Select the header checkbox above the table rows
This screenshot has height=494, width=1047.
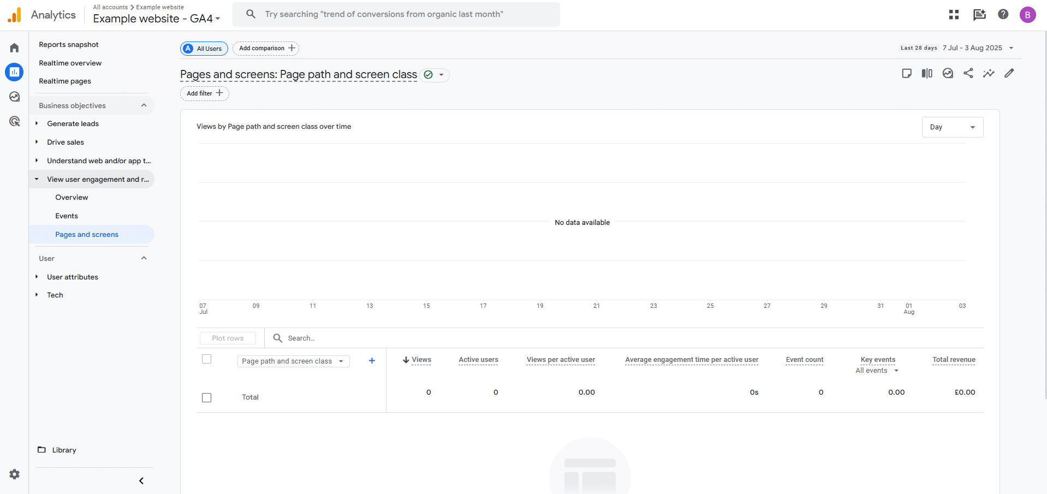pos(206,359)
